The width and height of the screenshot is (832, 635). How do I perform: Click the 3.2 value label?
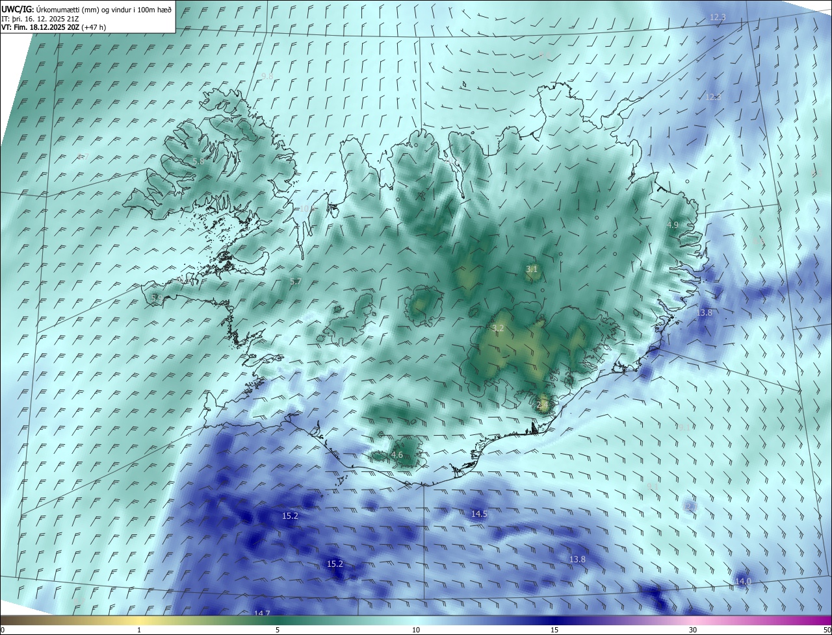pos(499,329)
